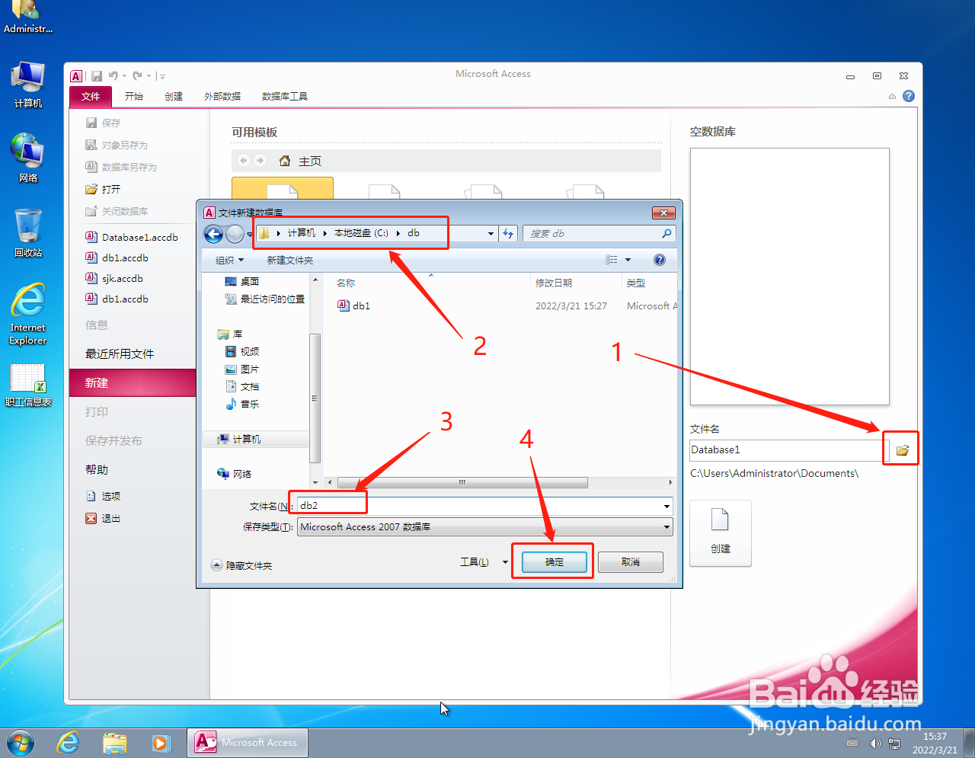Select 视频 library in navigation tree
The width and height of the screenshot is (975, 758).
tap(242, 351)
